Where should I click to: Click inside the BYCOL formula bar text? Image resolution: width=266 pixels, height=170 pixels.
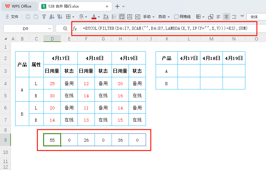pyautogui.click(x=165, y=28)
